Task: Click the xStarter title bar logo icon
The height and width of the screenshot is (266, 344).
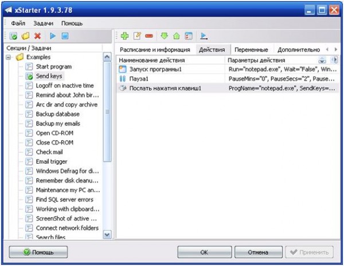Action: pyautogui.click(x=9, y=10)
